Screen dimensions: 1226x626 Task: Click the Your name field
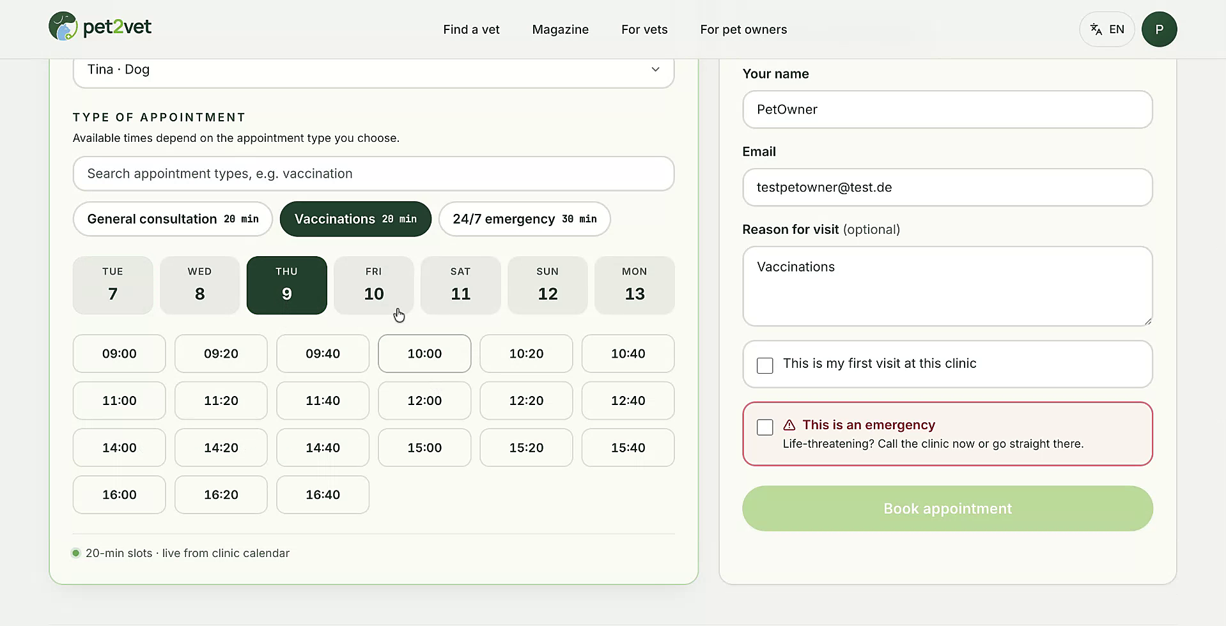[947, 109]
